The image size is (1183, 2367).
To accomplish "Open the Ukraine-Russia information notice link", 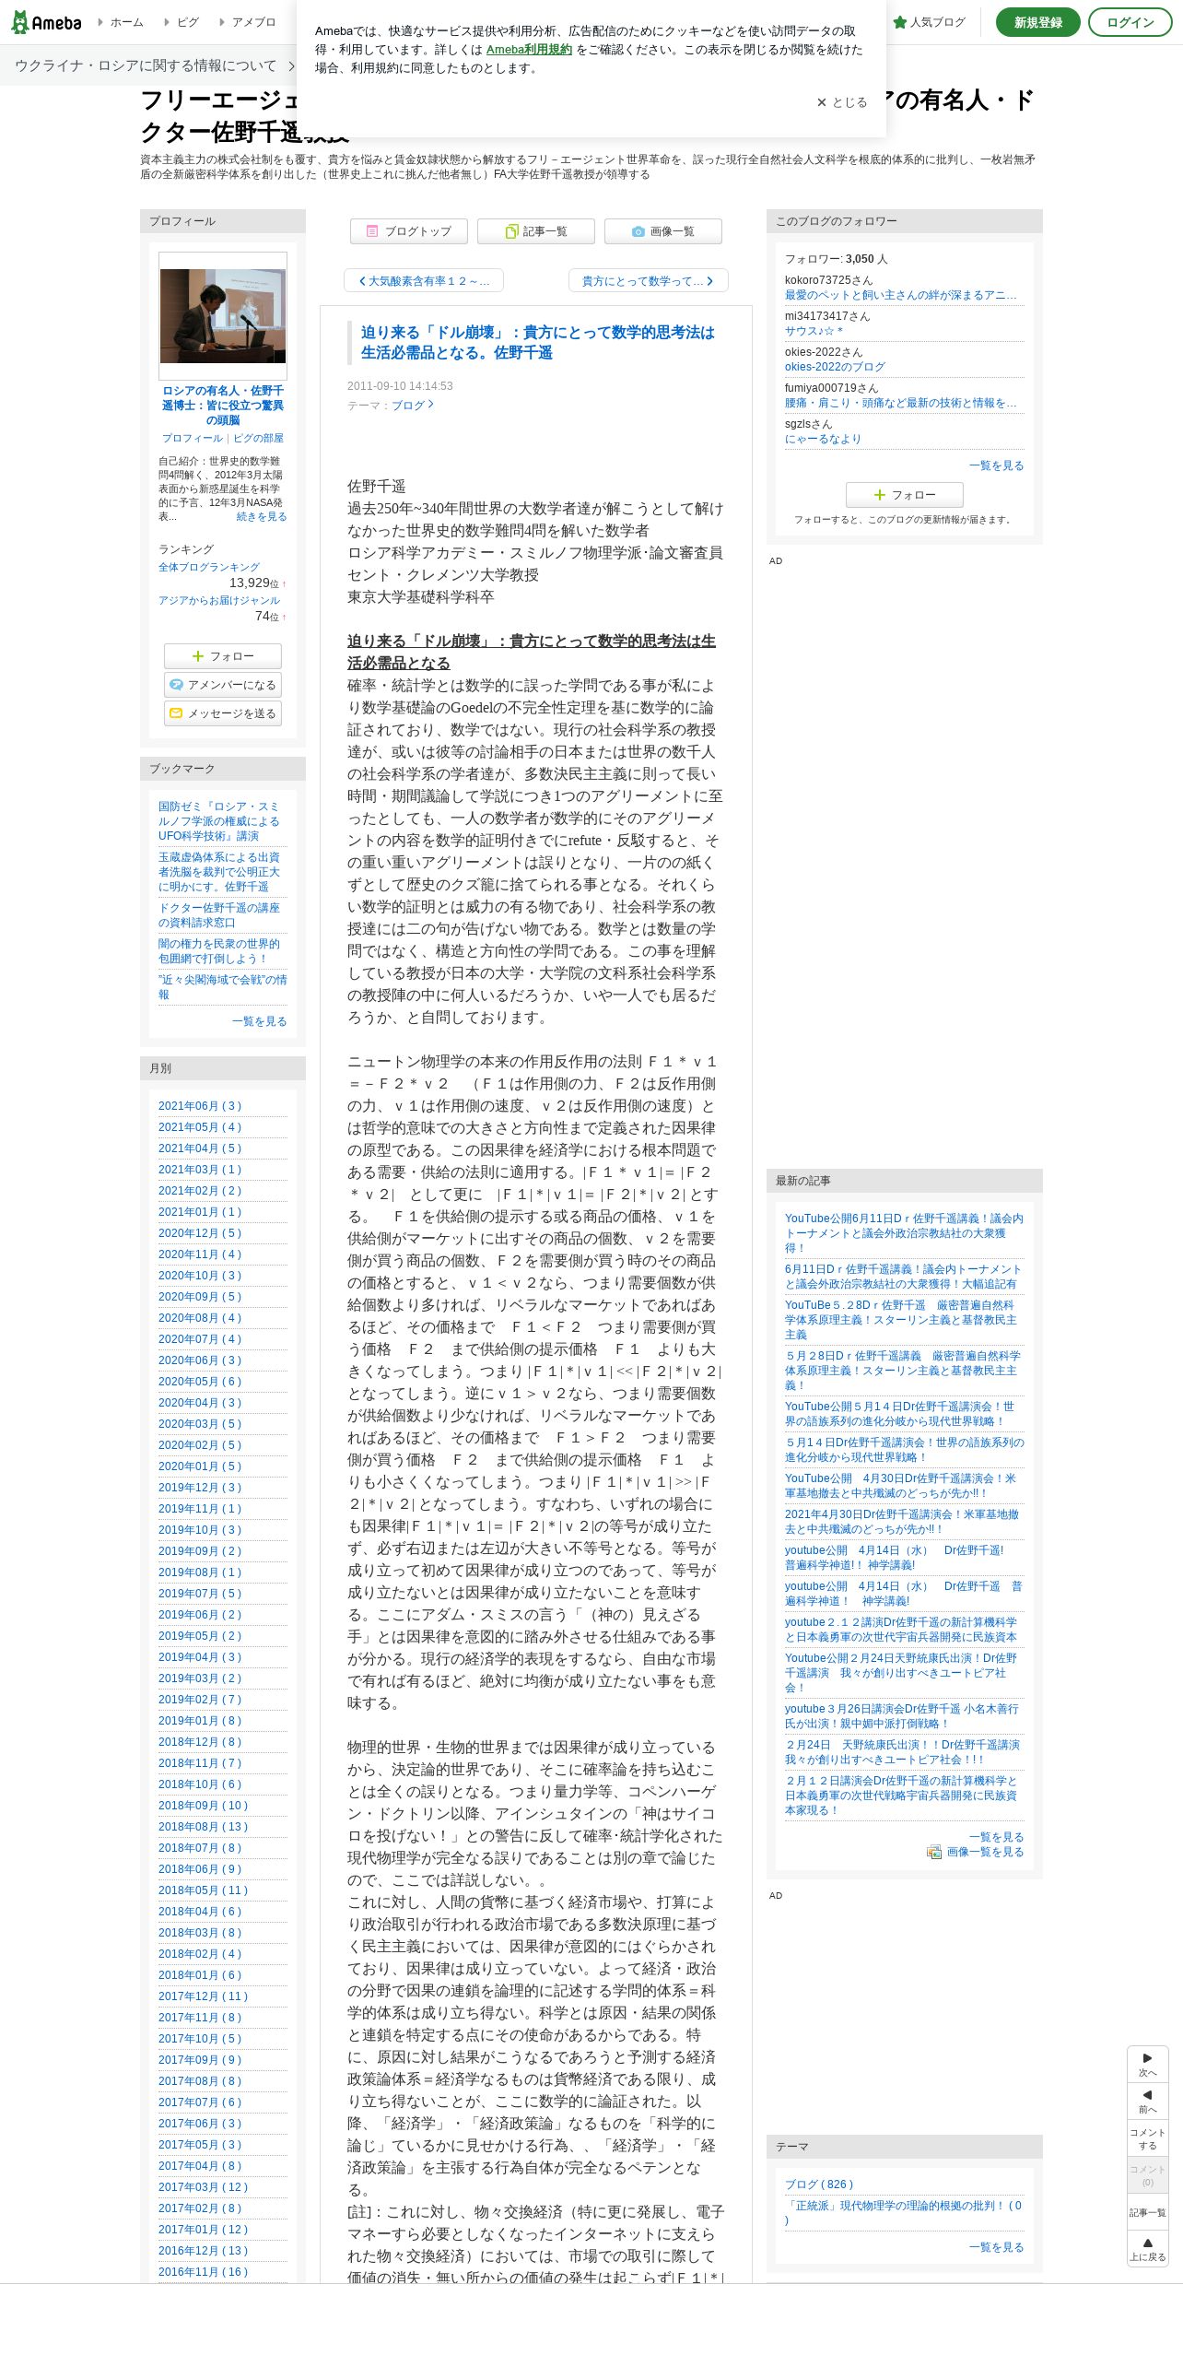I will pos(153,65).
